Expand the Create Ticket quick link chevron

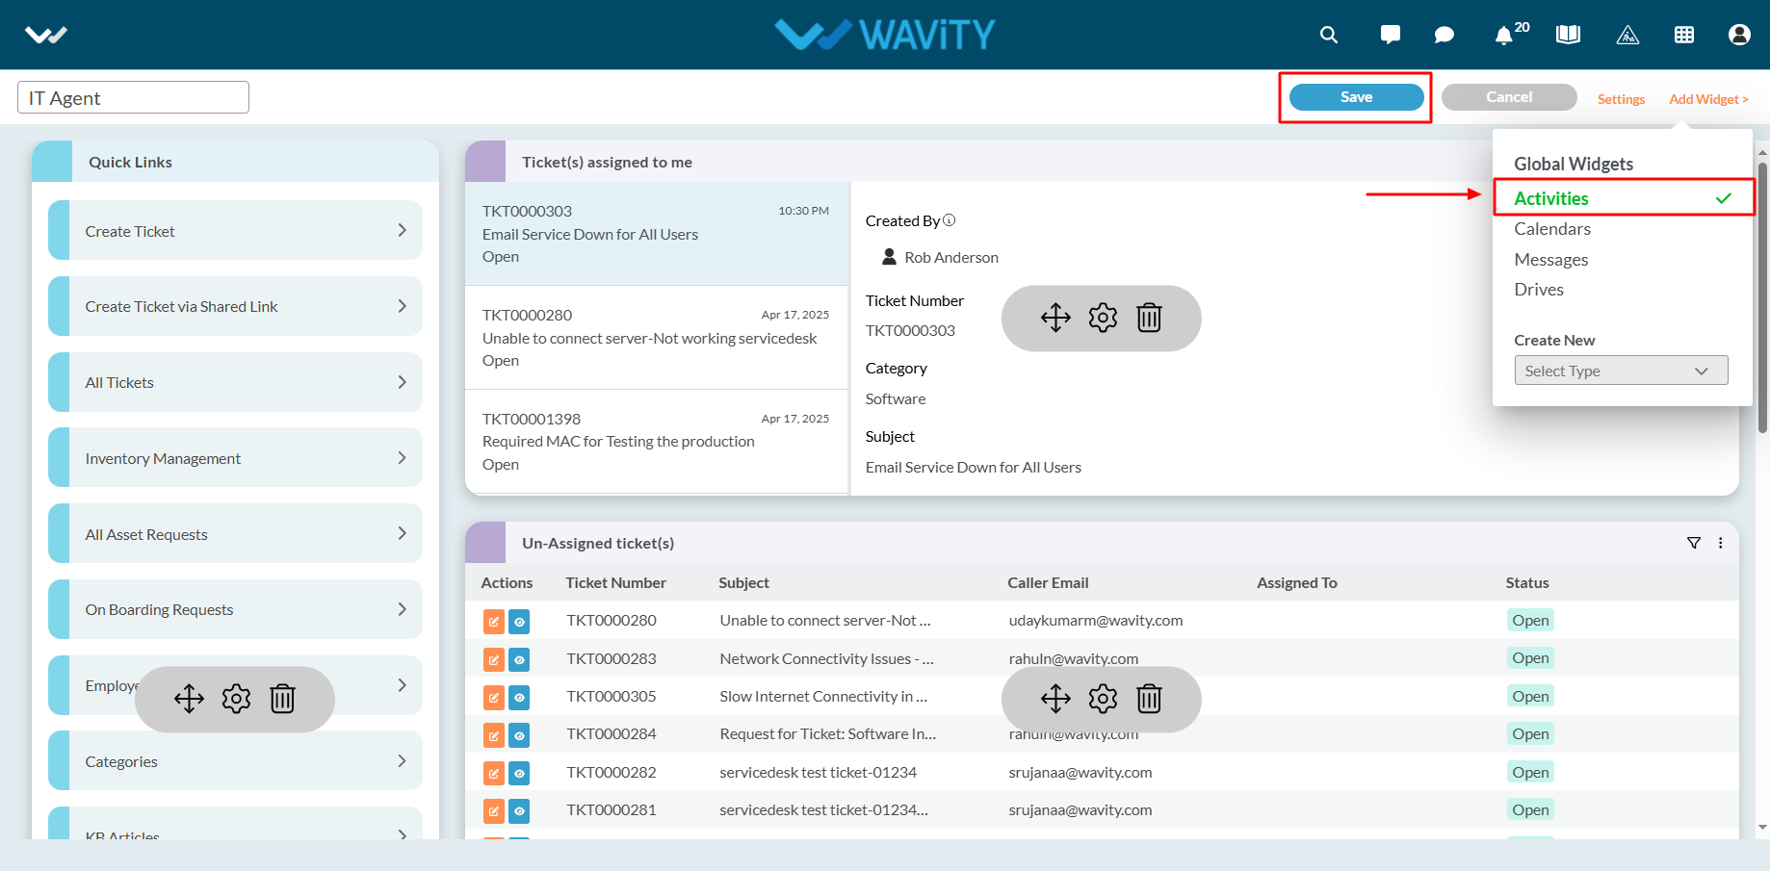tap(403, 230)
